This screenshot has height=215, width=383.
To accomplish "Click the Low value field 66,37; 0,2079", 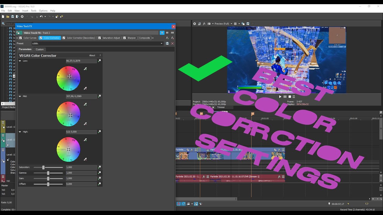I will 81,61.
